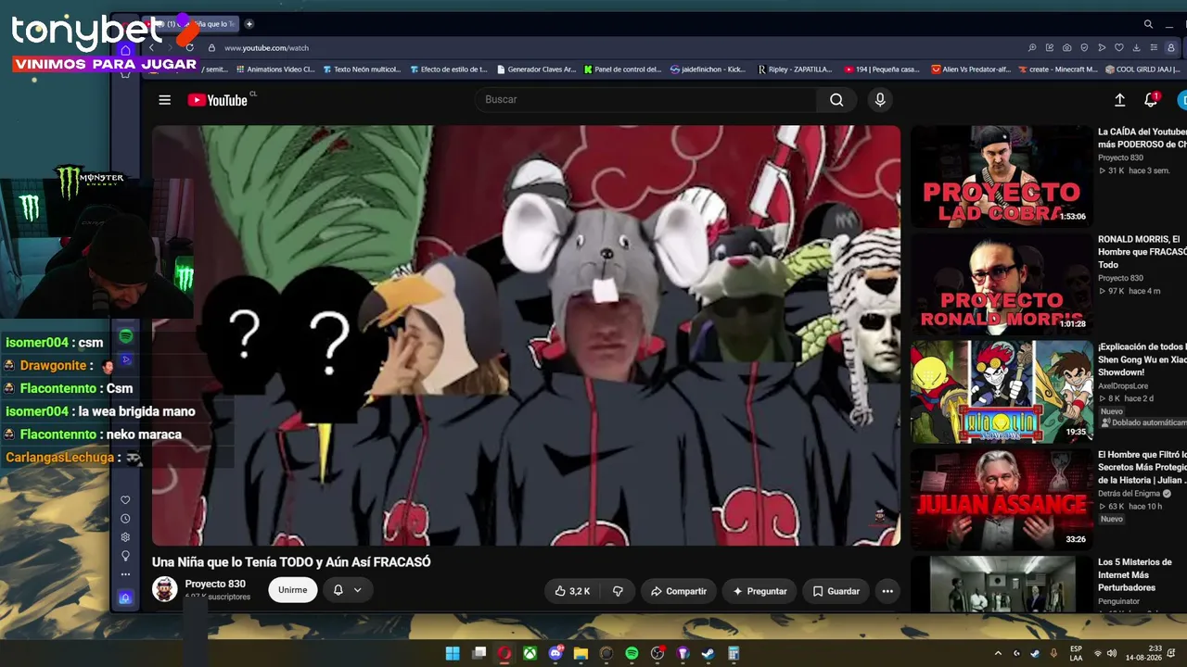Open the three-dot more actions menu
The image size is (1187, 667).
pyautogui.click(x=887, y=591)
